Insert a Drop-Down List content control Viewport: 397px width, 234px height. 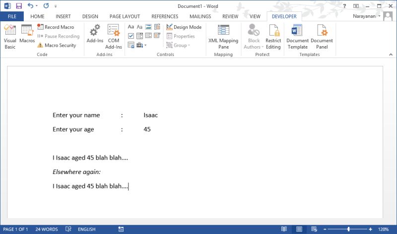click(148, 36)
